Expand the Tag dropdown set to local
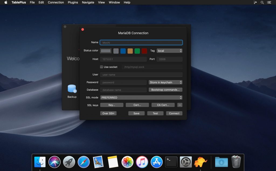 coord(170,51)
